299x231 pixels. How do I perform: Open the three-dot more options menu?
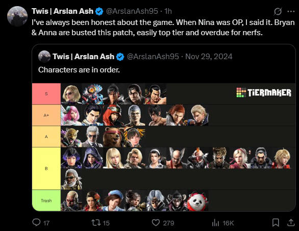[291, 11]
